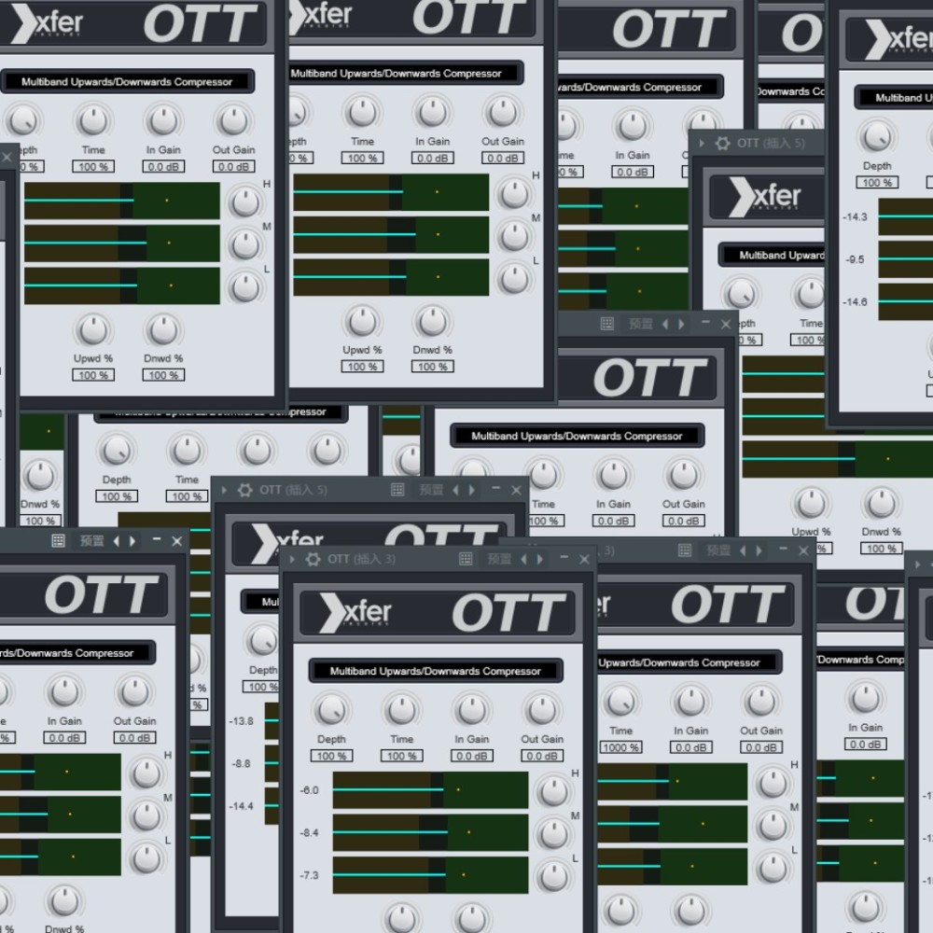
Task: Click the -8.4 mid band meter in OTT (插入 3)
Action: pos(430,832)
